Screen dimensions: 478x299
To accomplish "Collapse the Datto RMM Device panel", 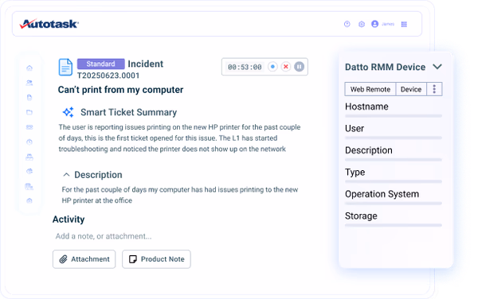I will click(437, 67).
